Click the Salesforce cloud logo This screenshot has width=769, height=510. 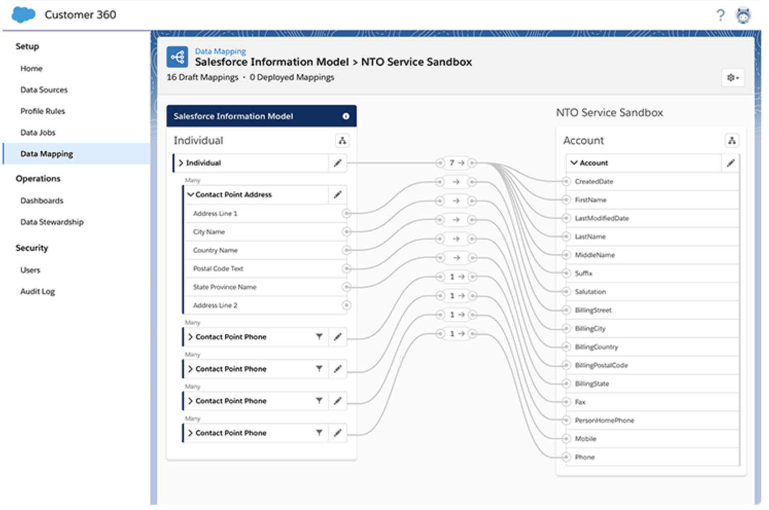pos(23,14)
